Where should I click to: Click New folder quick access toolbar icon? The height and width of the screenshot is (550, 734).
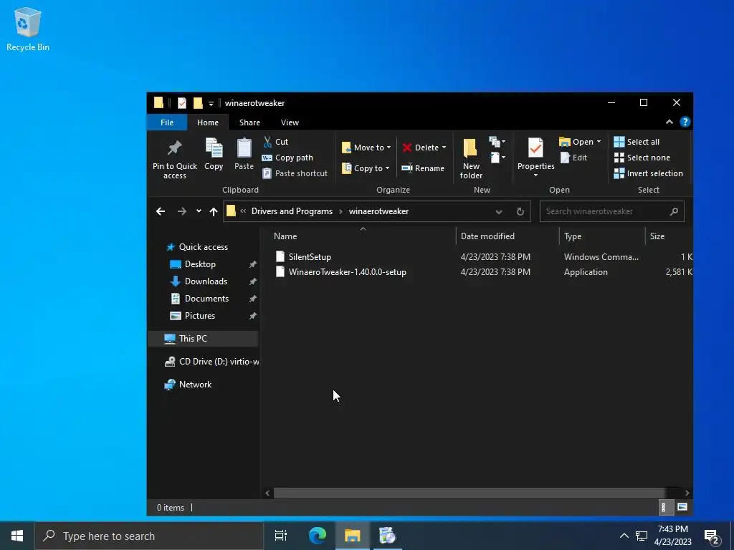pos(198,103)
